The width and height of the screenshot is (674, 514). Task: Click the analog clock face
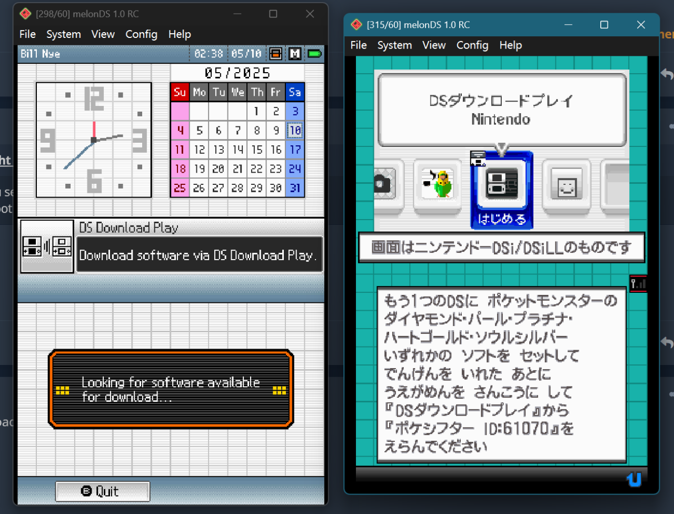pyautogui.click(x=94, y=140)
